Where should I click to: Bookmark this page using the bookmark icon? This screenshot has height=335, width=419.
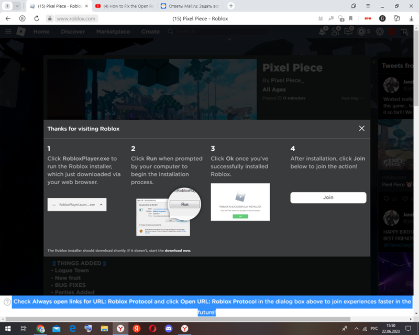350,18
